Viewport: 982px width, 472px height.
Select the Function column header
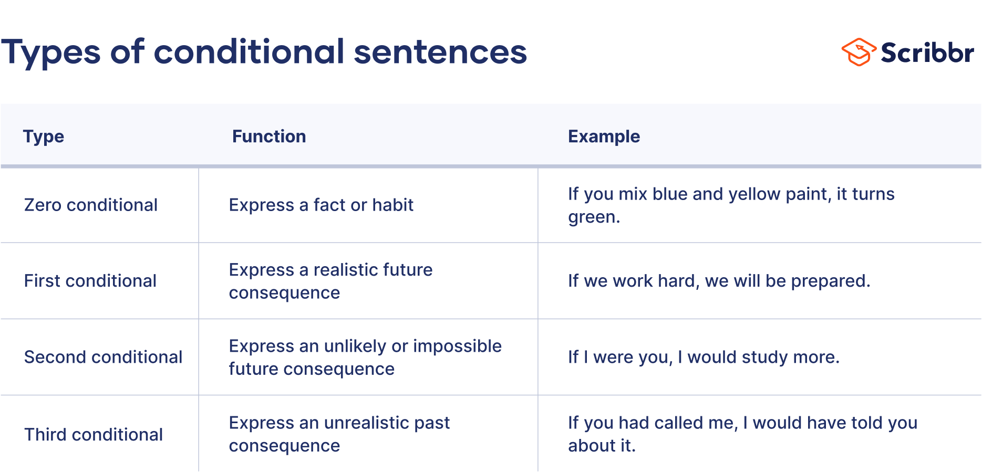pos(269,137)
